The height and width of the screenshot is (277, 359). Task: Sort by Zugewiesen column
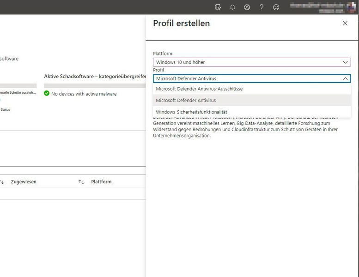coord(24,182)
